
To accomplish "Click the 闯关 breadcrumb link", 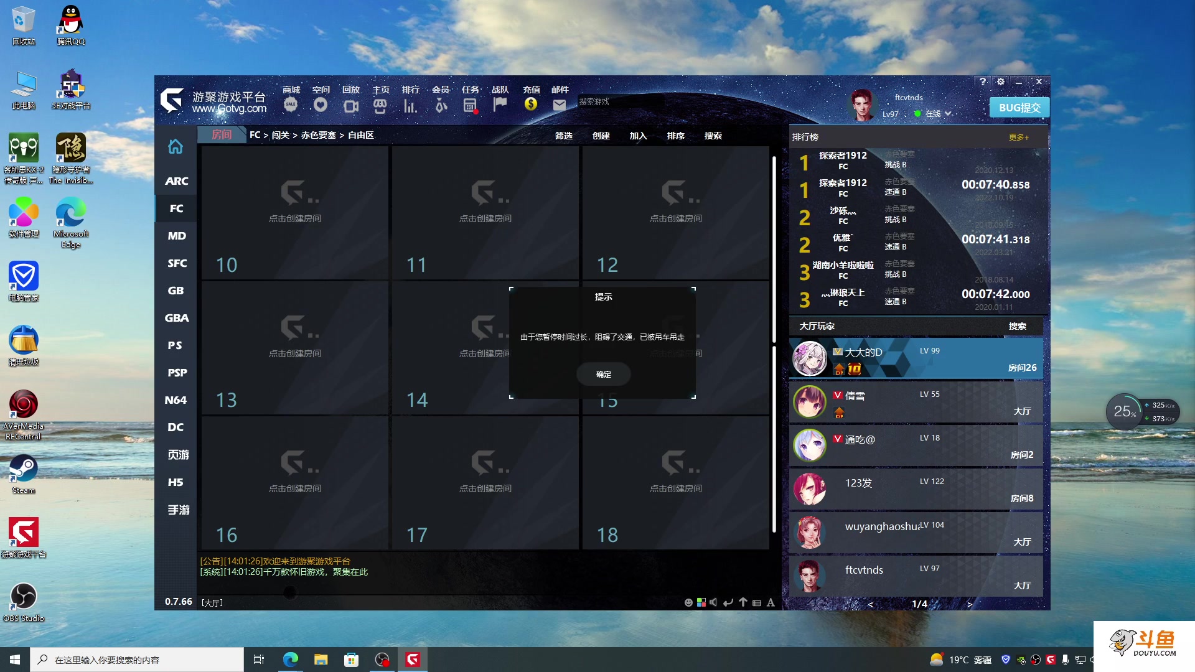I will click(x=280, y=135).
